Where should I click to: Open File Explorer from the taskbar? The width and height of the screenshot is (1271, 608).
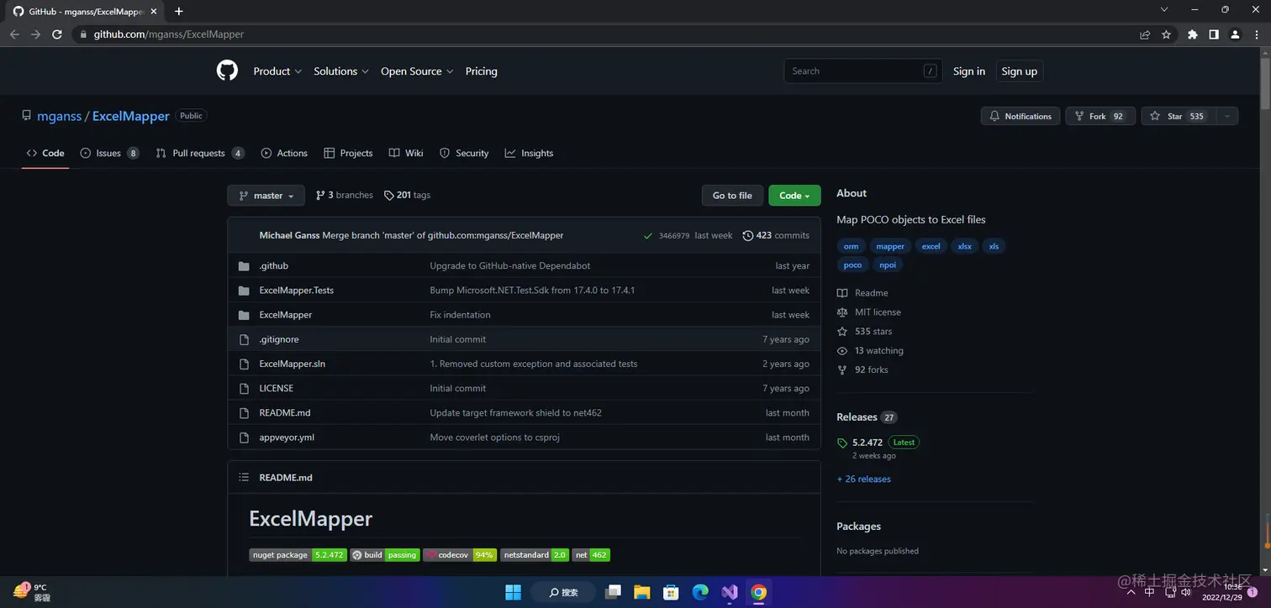tap(642, 592)
